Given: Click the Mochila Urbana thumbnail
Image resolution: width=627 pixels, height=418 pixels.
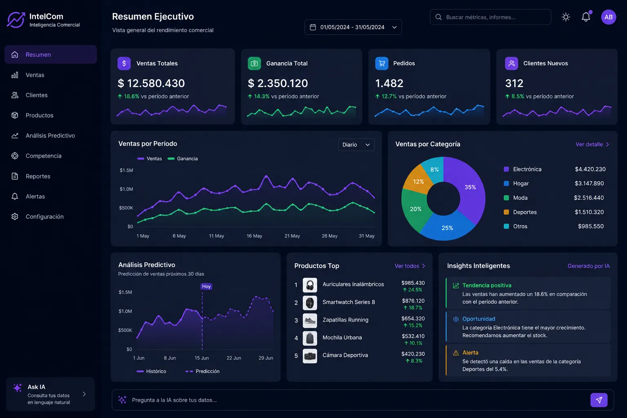Looking at the screenshot, I should (310, 338).
